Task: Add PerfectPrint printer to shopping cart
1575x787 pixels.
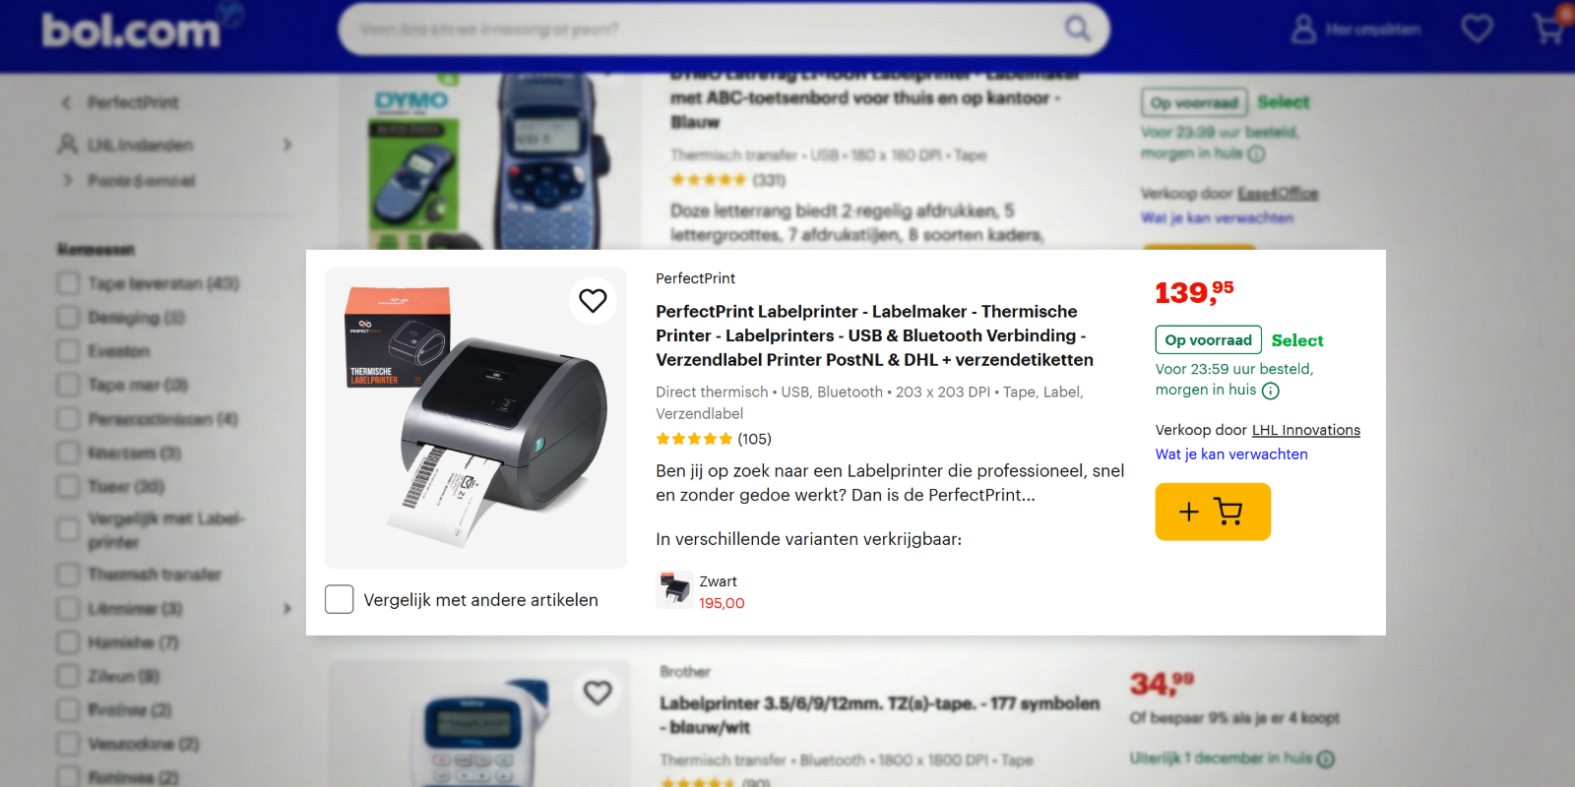Action: click(x=1213, y=512)
